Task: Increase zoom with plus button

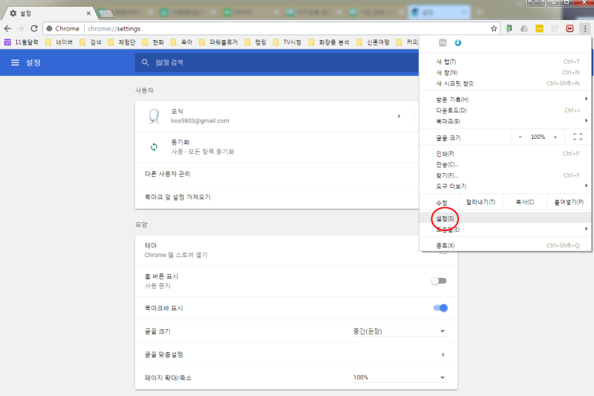Action: pyautogui.click(x=555, y=137)
